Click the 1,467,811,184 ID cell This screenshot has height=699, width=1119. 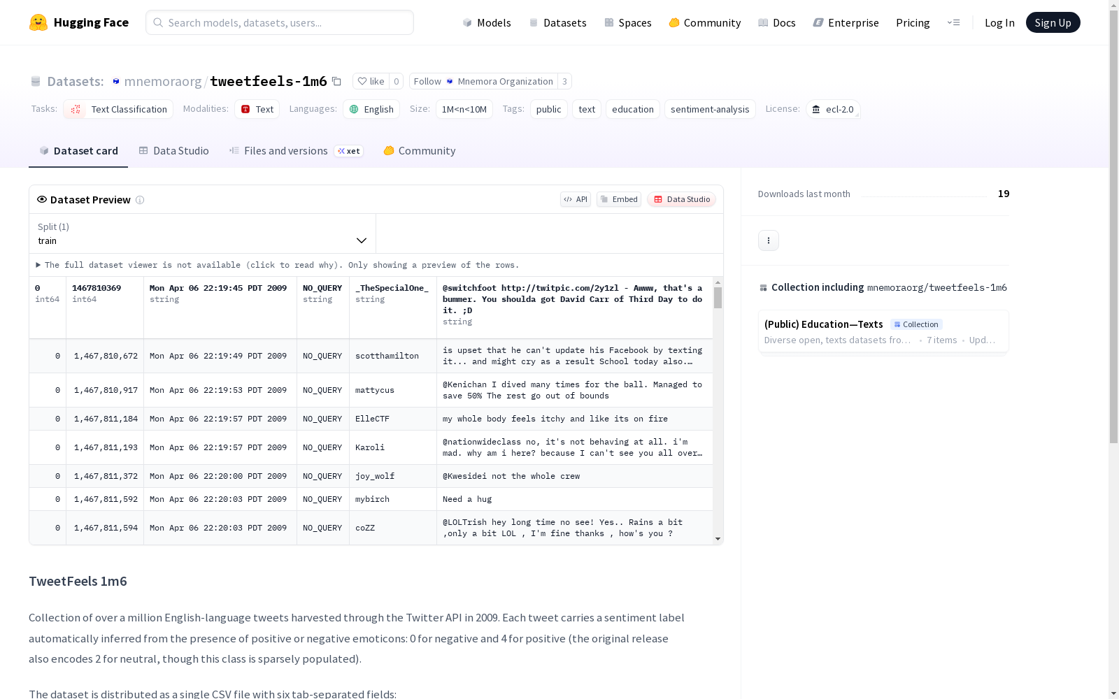pos(105,419)
